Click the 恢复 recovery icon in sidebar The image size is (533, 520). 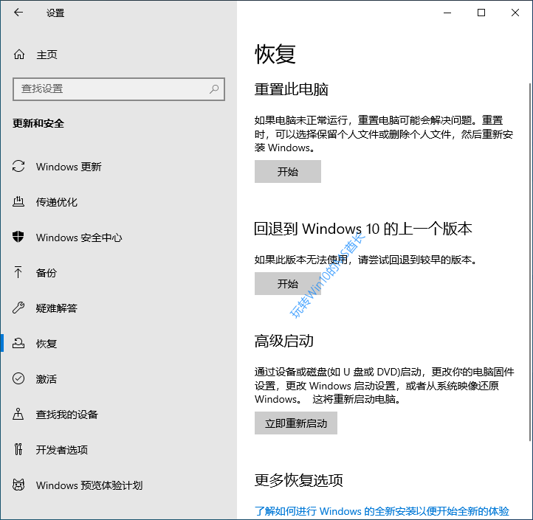(x=18, y=343)
